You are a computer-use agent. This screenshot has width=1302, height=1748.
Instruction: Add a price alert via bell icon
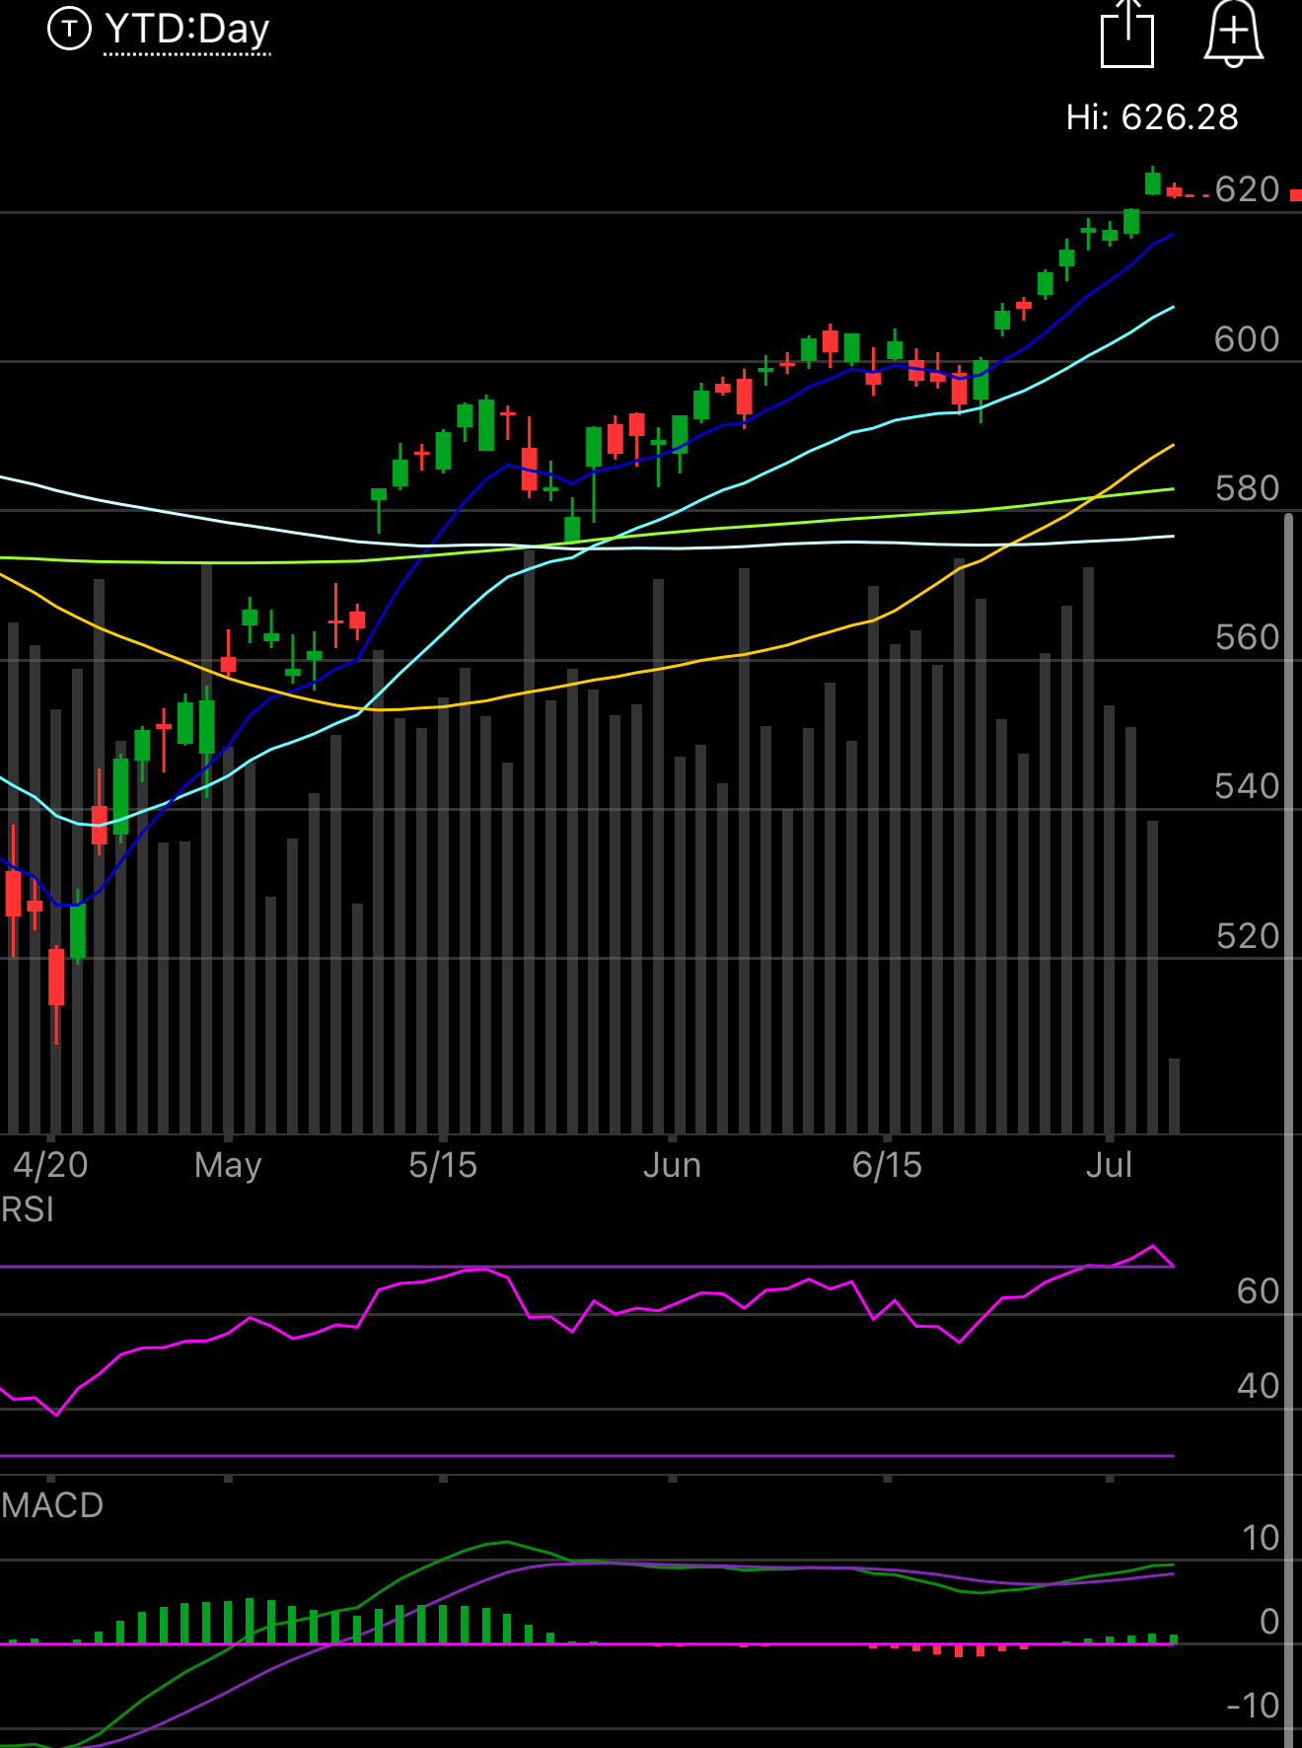coord(1233,34)
